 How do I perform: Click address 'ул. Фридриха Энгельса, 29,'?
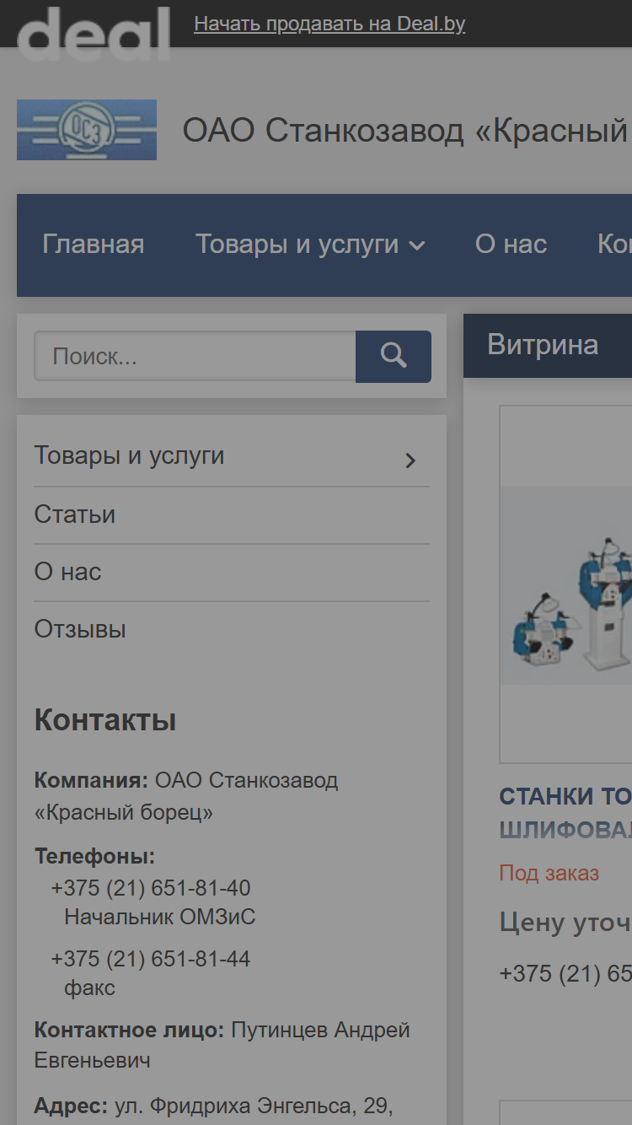[254, 1106]
